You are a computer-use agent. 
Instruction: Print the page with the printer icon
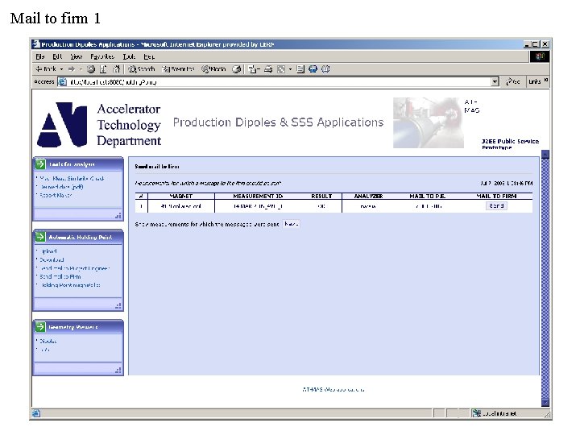pyautogui.click(x=268, y=69)
